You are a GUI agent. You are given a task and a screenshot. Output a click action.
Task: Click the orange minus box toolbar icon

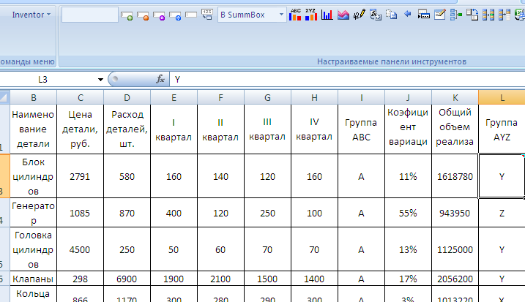(143, 15)
